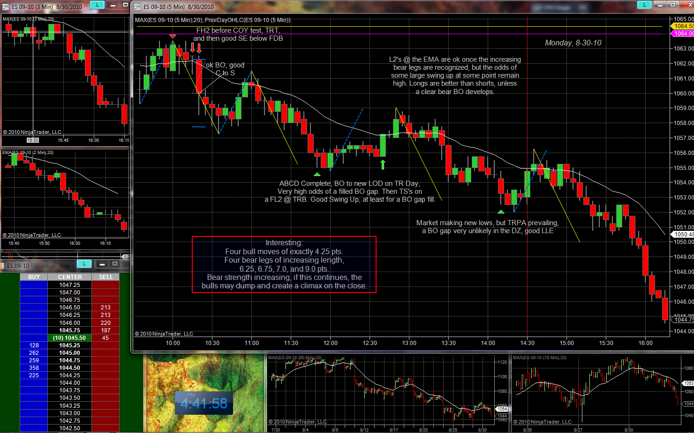Viewport: 694px width, 433px height.
Task: Click the buy cell showing 358
Action: [34, 368]
